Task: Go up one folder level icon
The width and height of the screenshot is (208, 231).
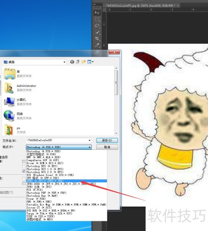Action: pos(78,62)
